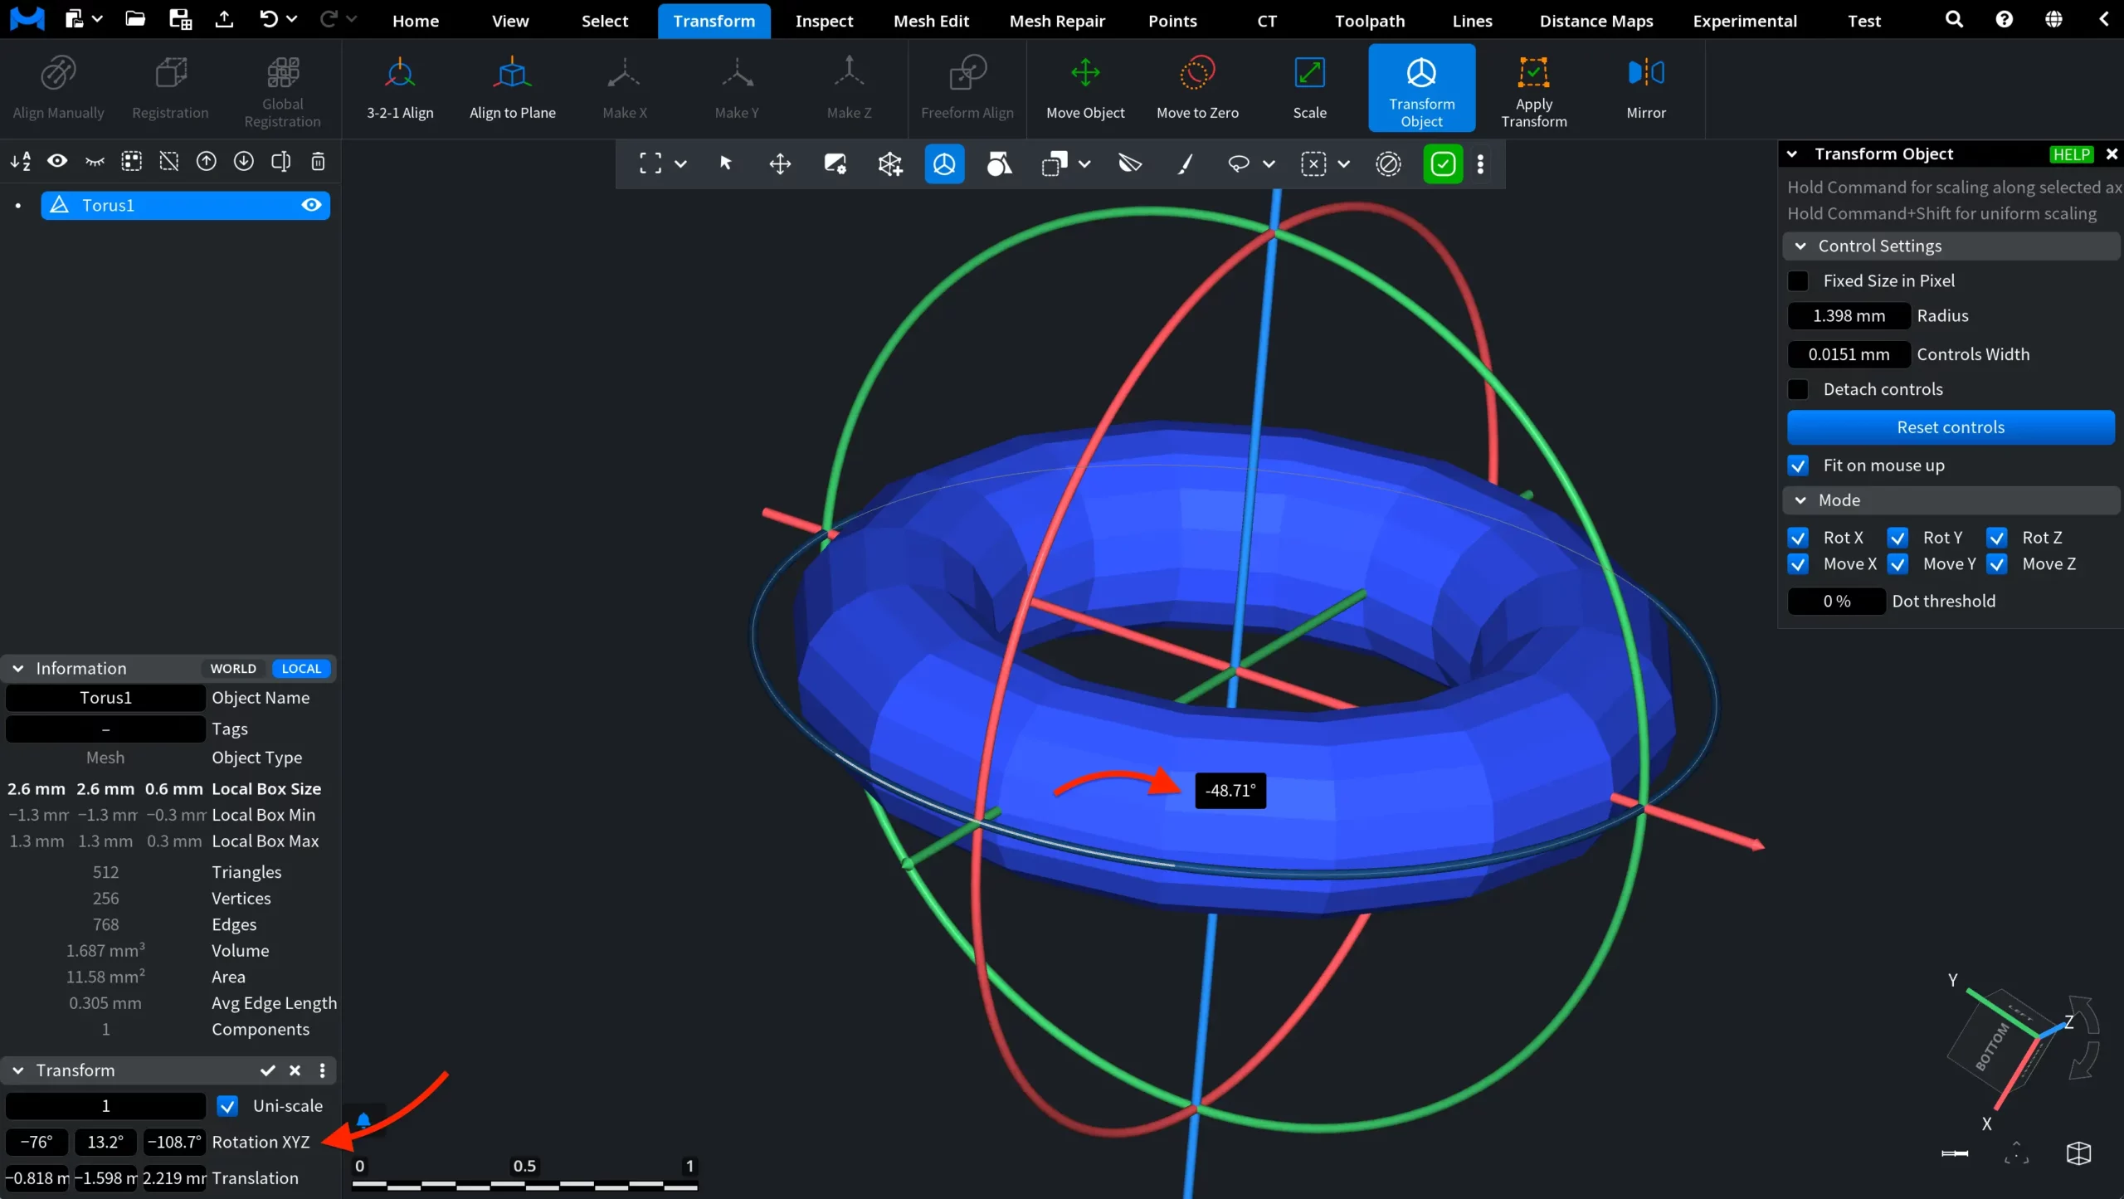Viewport: 2124px width, 1199px height.
Task: Toggle the Fixed Size in Pixel checkbox
Action: click(1798, 280)
